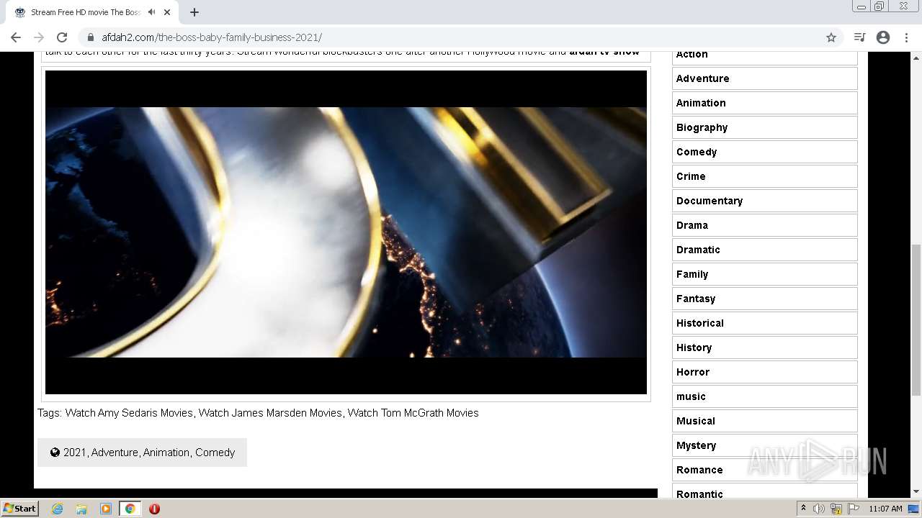Viewport: 922px width, 518px height.
Task: Click the page vertical scrollbar thumb
Action: pyautogui.click(x=916, y=319)
